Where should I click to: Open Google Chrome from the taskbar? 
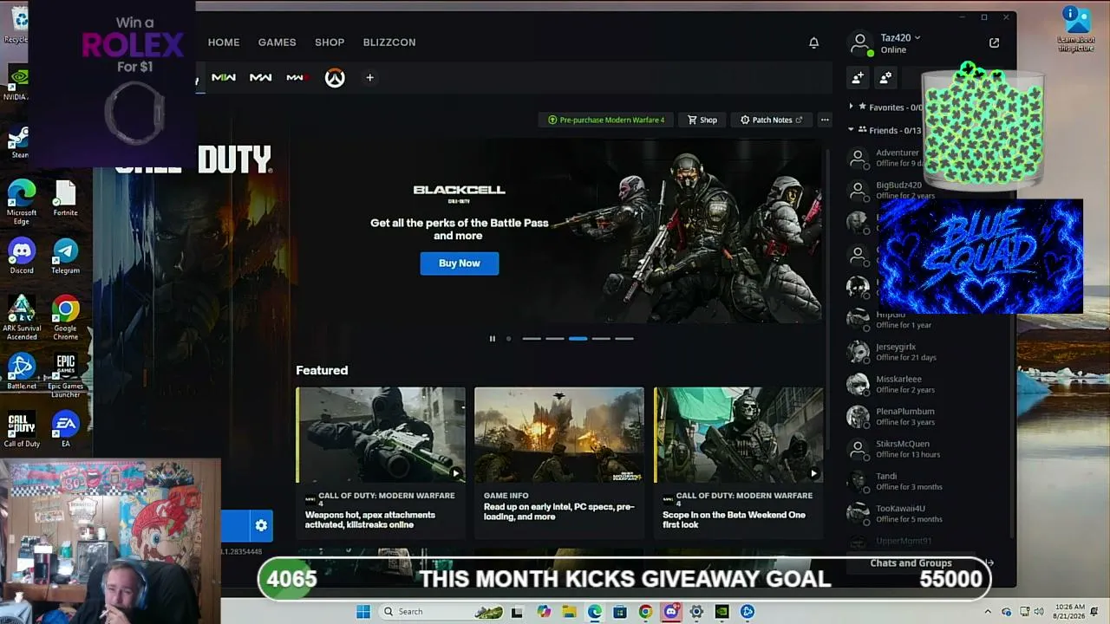click(x=645, y=612)
